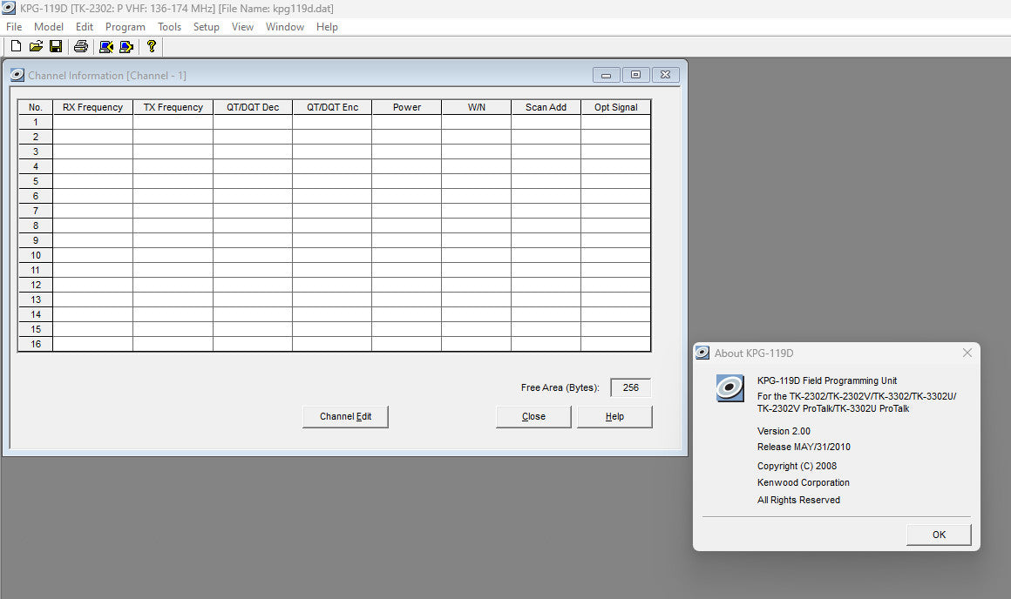Click the No. column header
The width and height of the screenshot is (1011, 599).
pos(36,107)
